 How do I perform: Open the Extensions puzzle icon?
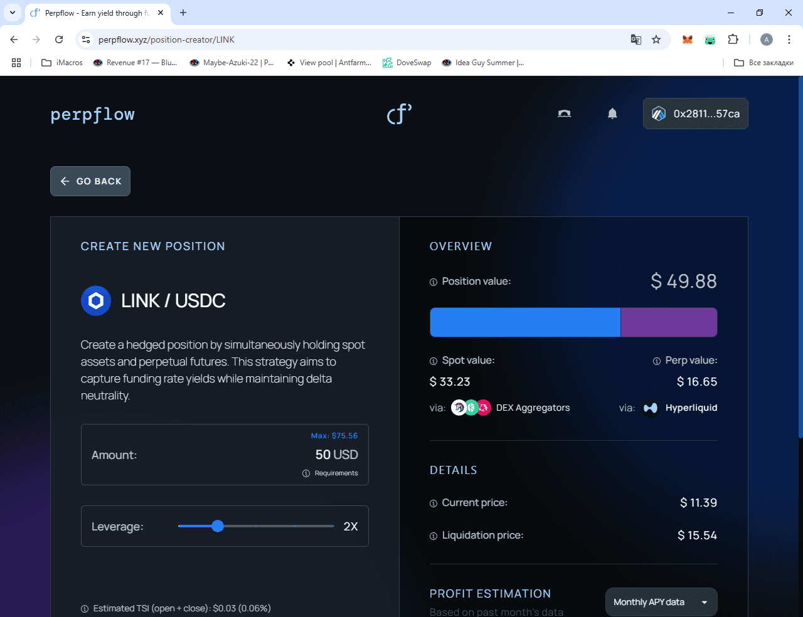pyautogui.click(x=733, y=40)
